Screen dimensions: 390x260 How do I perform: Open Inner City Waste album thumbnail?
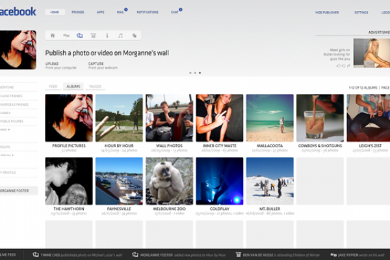click(x=220, y=118)
